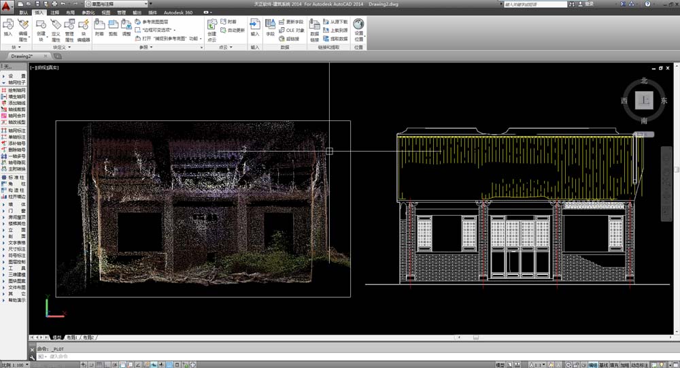This screenshot has width=680, height=368.
Task: Collapse 轴网柱子 category in sidebar
Action: 14,82
